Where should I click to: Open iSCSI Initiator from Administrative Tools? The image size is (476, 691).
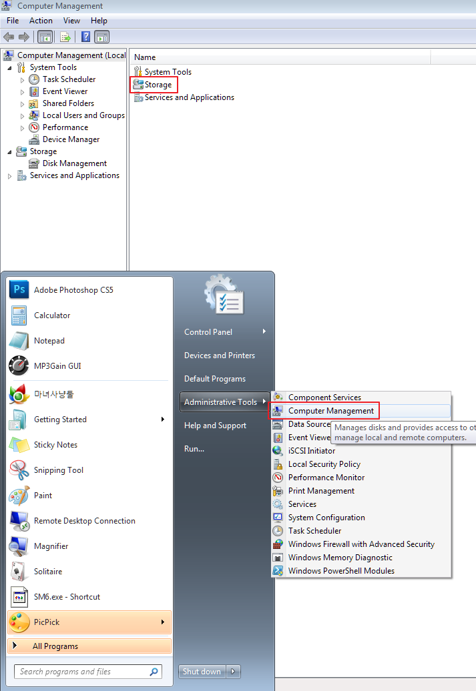coord(361,451)
